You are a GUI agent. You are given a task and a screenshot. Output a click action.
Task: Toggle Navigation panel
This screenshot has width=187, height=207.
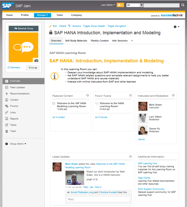117,26
